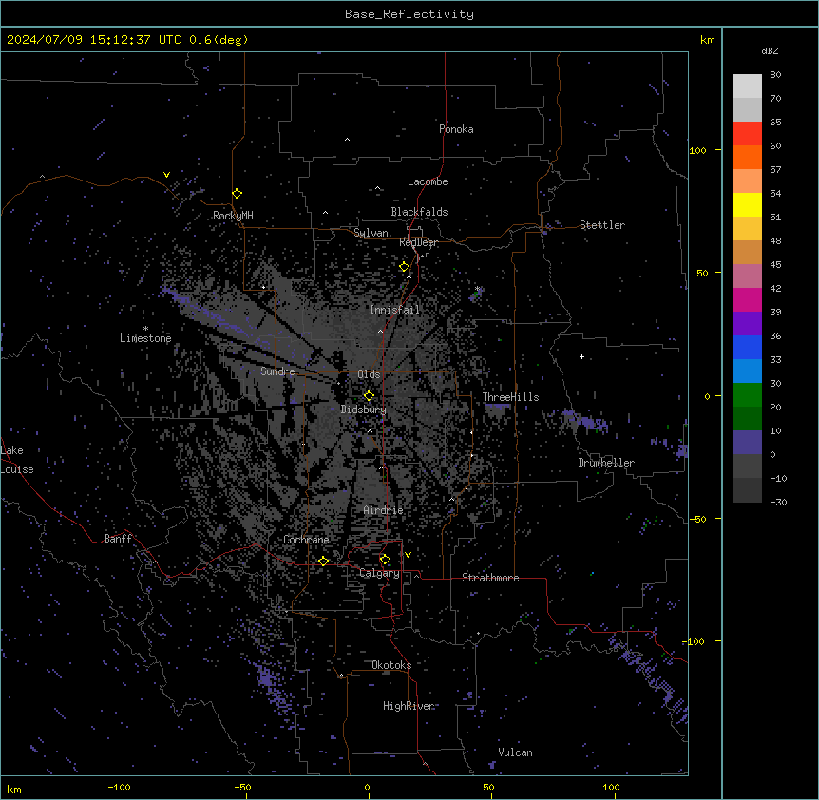The height and width of the screenshot is (800, 819).
Task: Click the -50 tick label on vertical axis
Action: [x=697, y=519]
